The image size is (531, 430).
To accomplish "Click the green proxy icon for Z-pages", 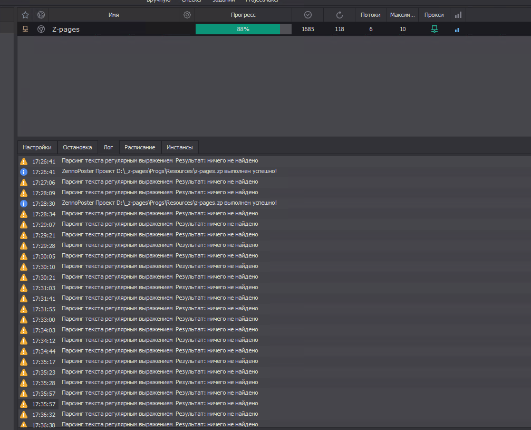I will coord(435,29).
